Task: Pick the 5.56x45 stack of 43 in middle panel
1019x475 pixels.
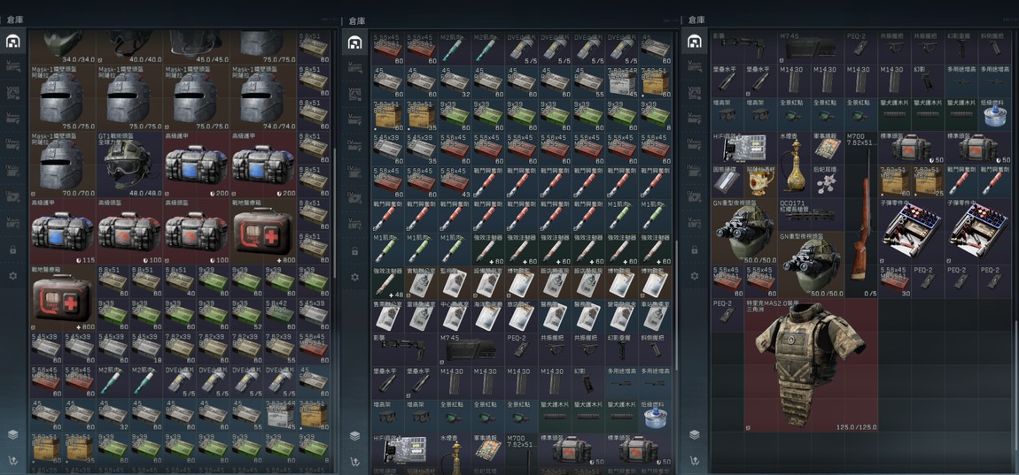Action: coord(455,182)
